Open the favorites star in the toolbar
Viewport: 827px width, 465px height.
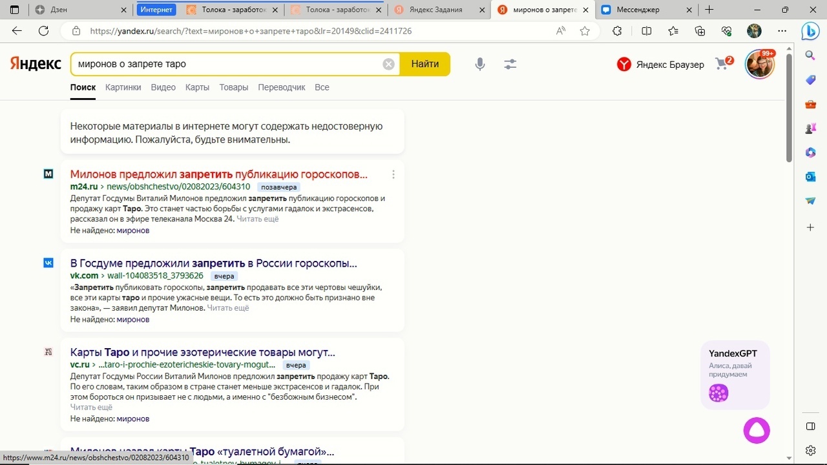pos(585,30)
